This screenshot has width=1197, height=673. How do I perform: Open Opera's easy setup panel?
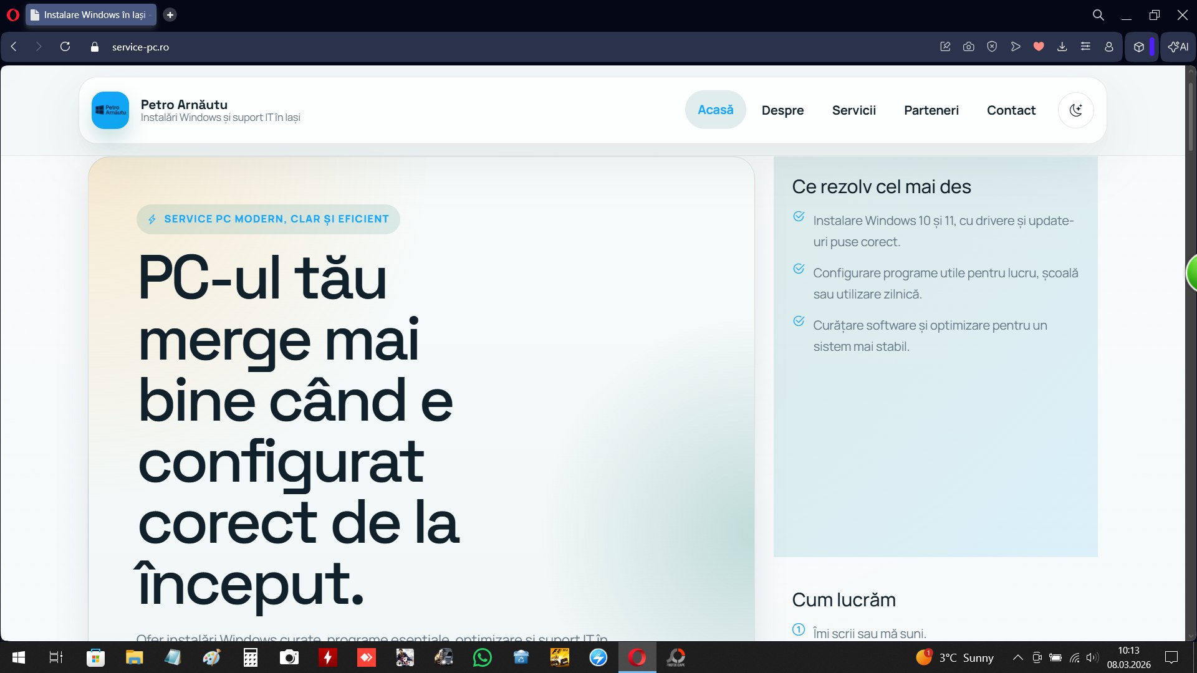[x=1085, y=47]
